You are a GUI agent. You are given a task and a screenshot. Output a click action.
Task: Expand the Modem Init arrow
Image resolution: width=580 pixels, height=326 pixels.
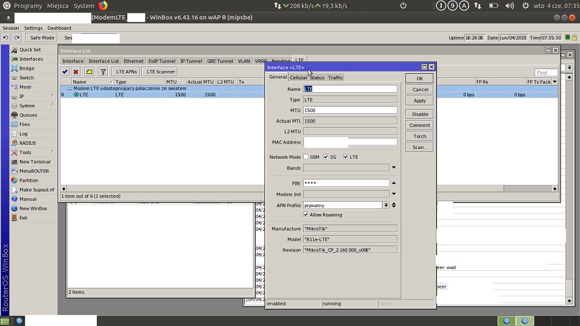coord(393,194)
